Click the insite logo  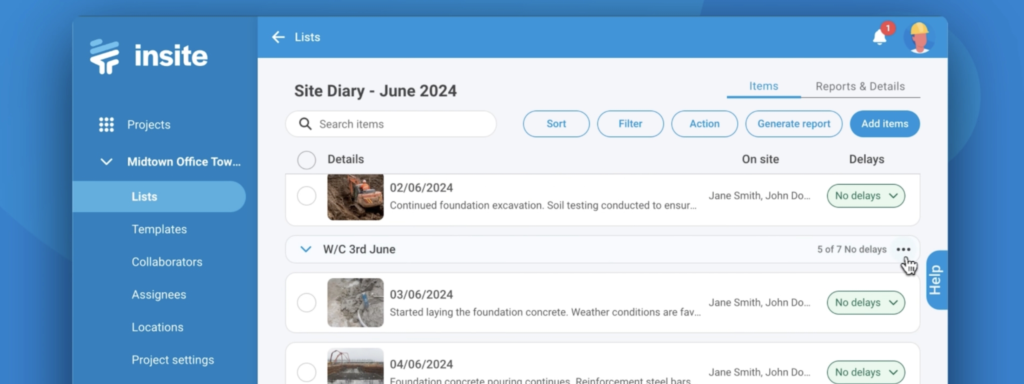pos(149,56)
